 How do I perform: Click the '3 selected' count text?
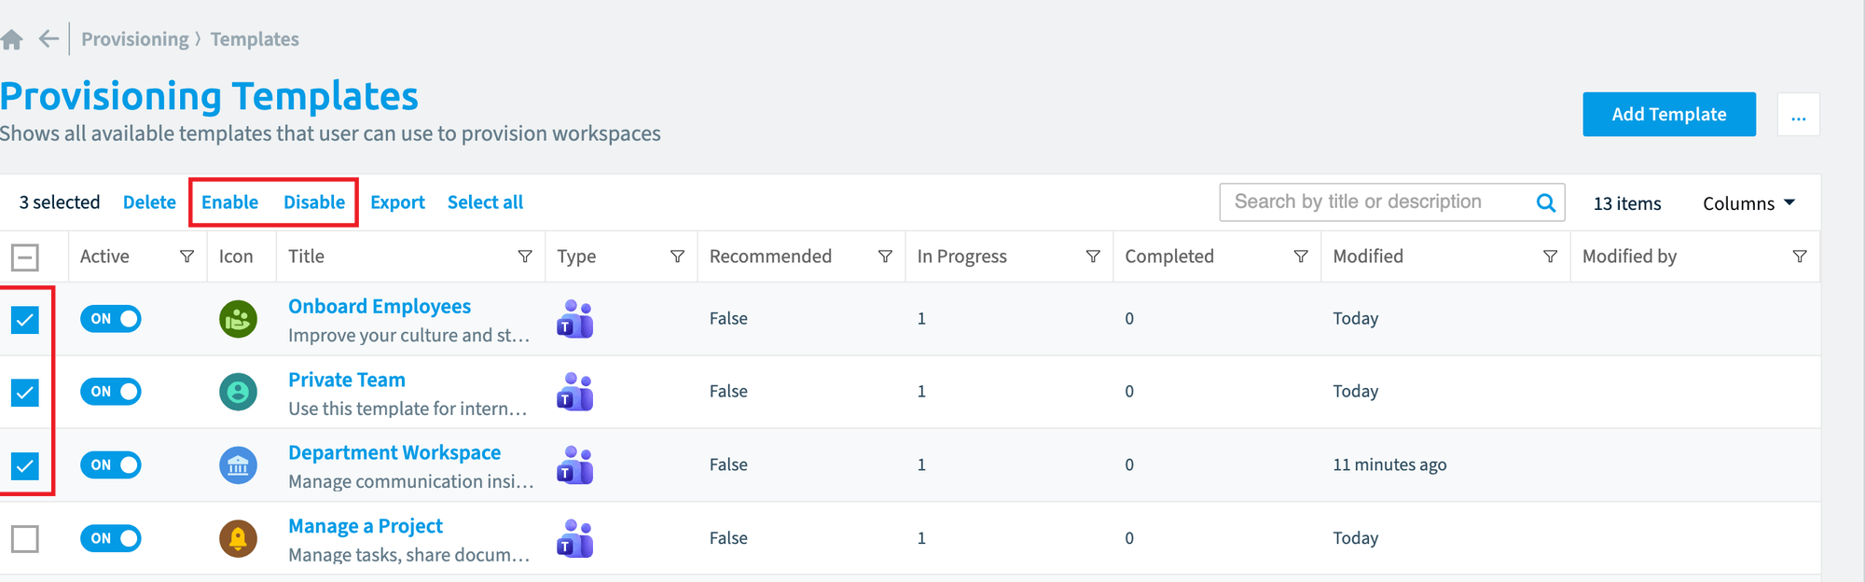tap(60, 202)
